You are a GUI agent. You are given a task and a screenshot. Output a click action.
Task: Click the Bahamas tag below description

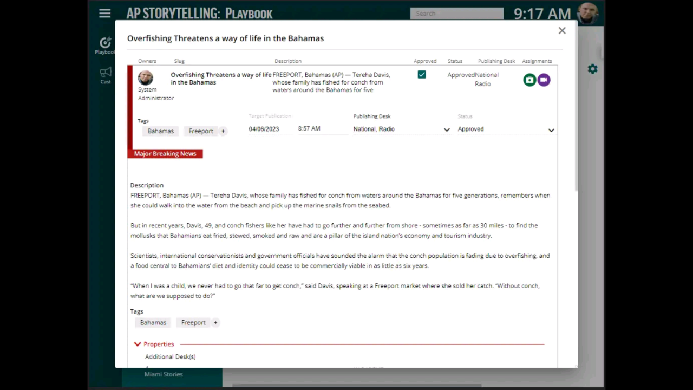[153, 322]
